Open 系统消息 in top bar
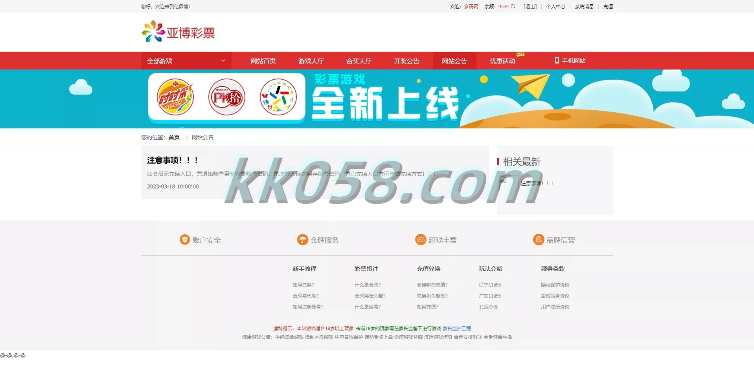The height and width of the screenshot is (369, 754). tap(584, 6)
